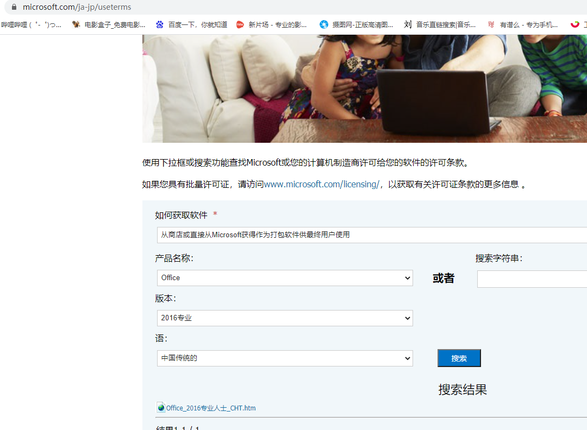587x430 pixels.
Task: Click the blue 搜索 button
Action: 459,358
